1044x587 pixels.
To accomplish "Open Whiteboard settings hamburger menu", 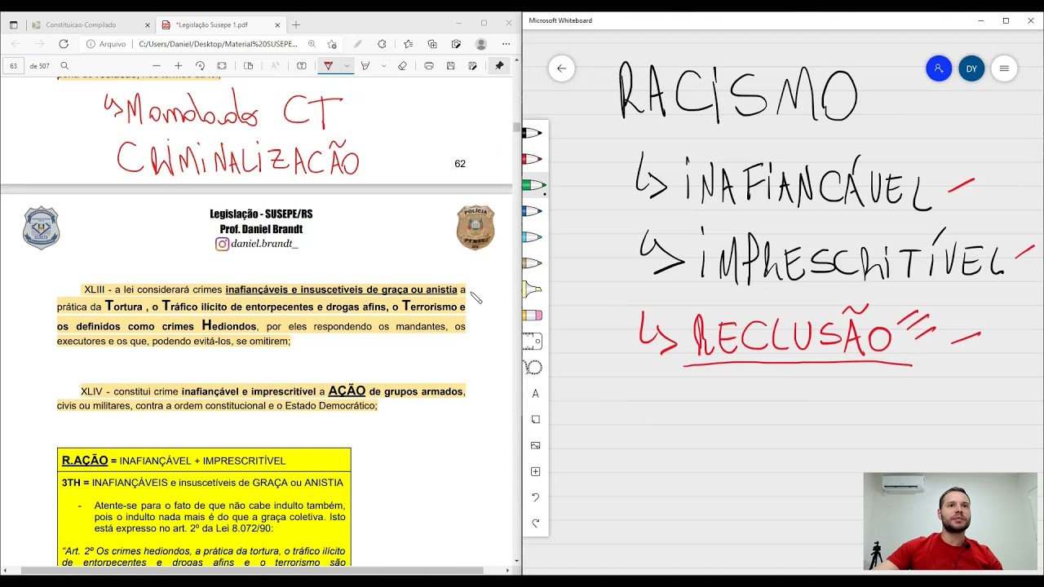I will tap(1004, 68).
